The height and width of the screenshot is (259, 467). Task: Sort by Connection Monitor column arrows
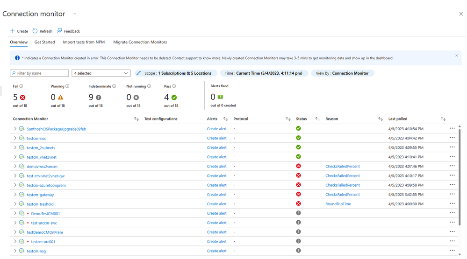137,119
